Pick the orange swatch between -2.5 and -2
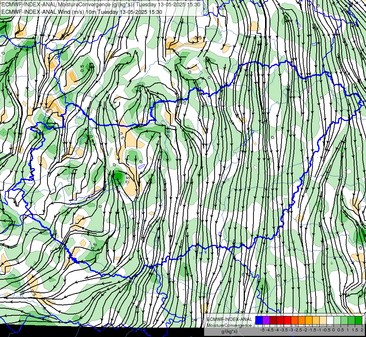Screen dimensions: 366x337 pyautogui.click(x=302, y=320)
